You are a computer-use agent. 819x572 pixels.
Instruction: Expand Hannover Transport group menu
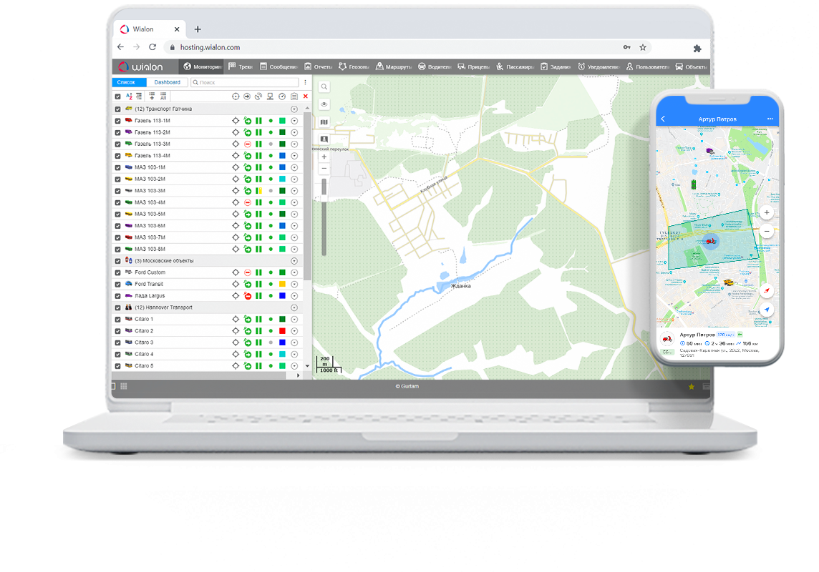click(294, 307)
